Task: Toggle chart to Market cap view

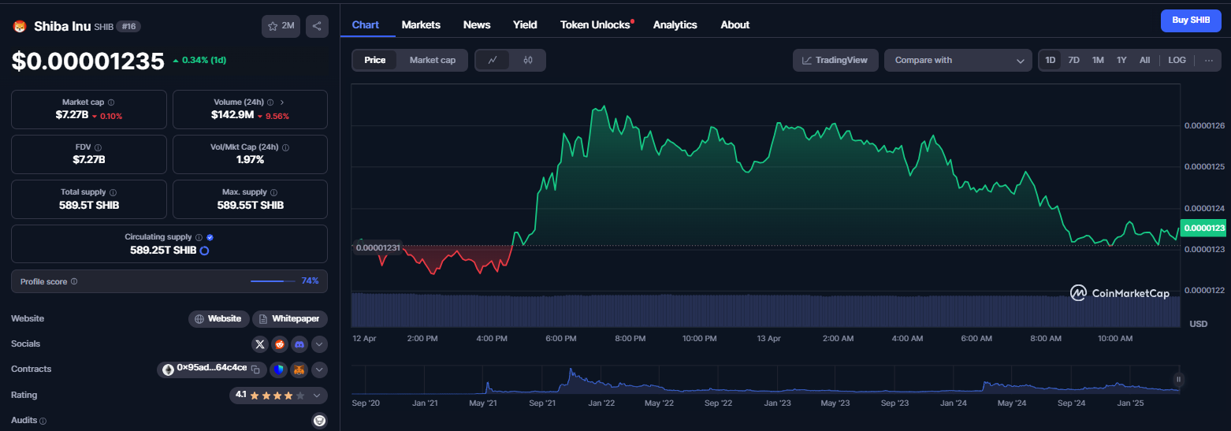Action: [432, 60]
